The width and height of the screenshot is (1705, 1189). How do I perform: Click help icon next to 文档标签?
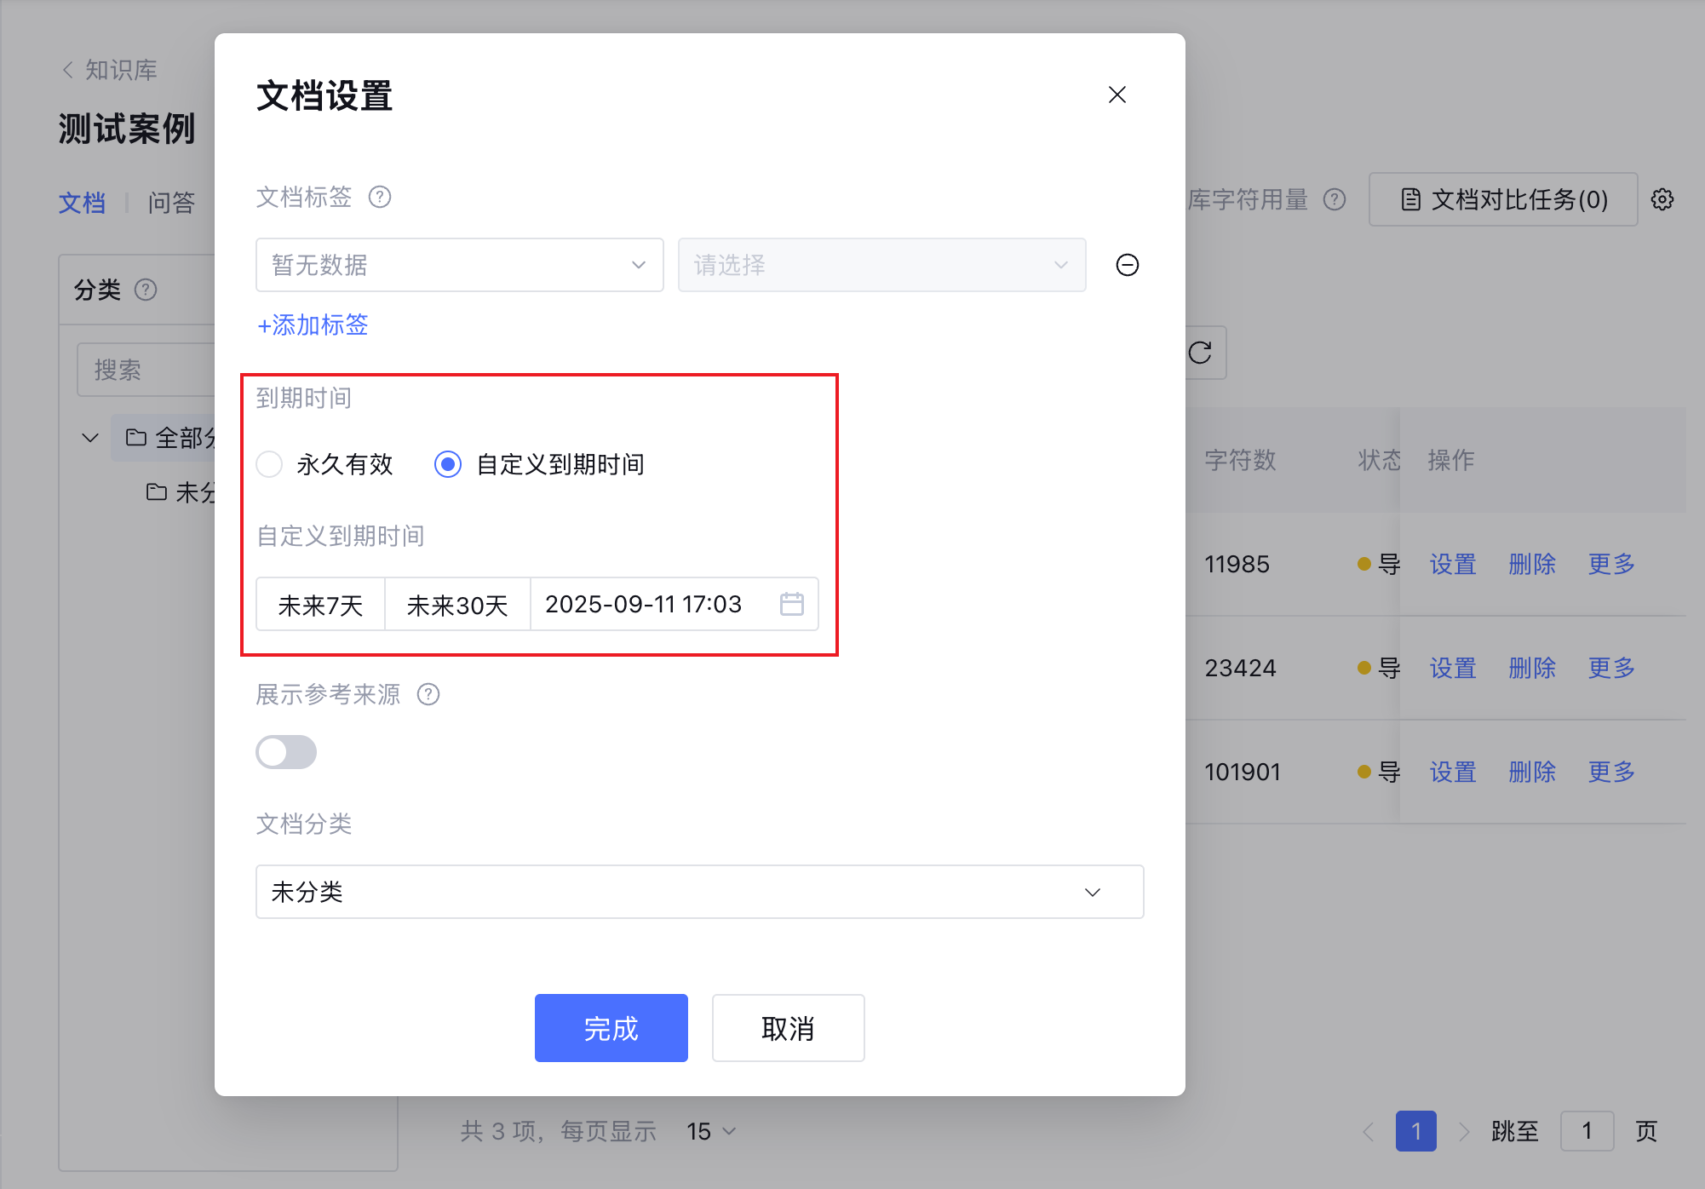click(380, 197)
